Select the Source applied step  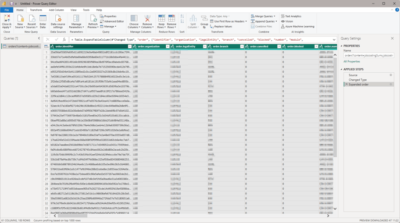tap(369, 75)
